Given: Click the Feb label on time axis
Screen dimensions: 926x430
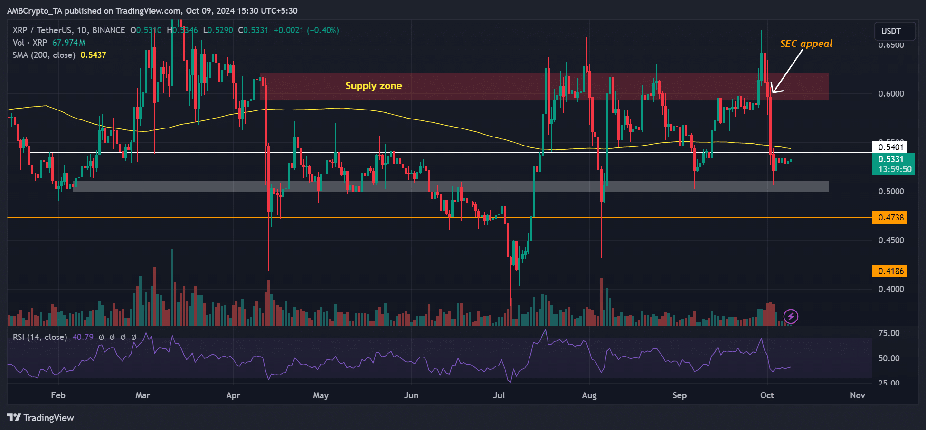Looking at the screenshot, I should point(58,395).
